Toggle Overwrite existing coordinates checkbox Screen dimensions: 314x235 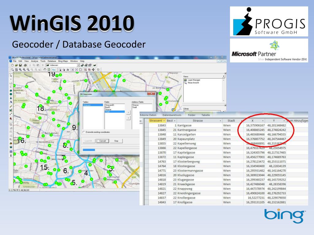pos(84,132)
